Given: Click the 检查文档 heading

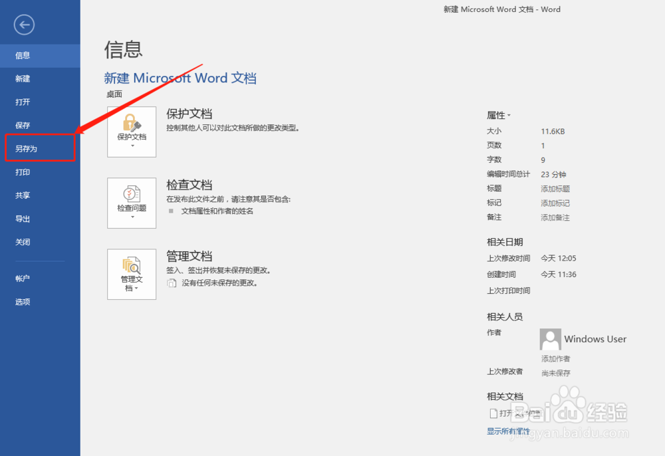Looking at the screenshot, I should [189, 185].
